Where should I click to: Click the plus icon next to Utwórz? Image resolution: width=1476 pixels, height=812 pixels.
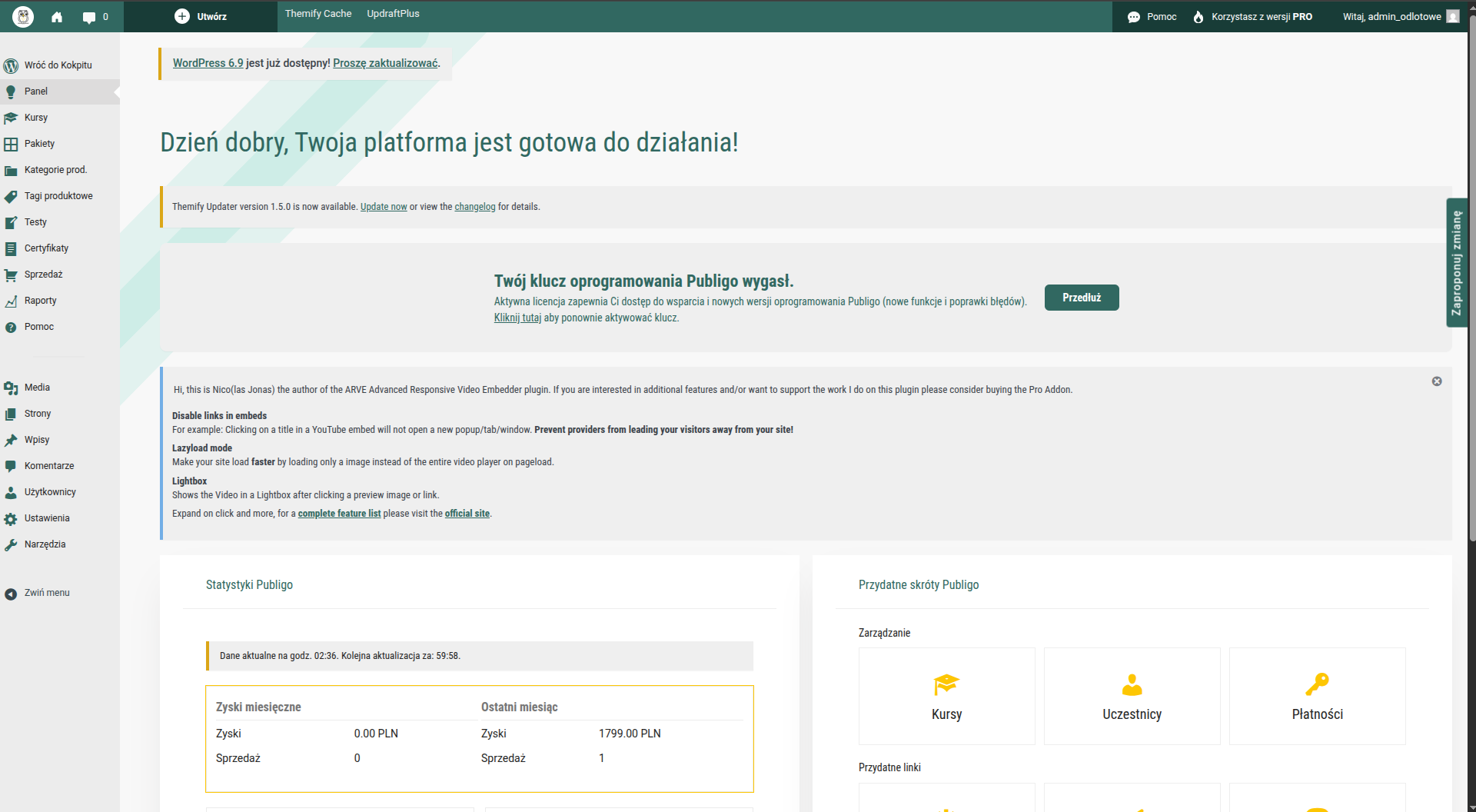coord(182,16)
